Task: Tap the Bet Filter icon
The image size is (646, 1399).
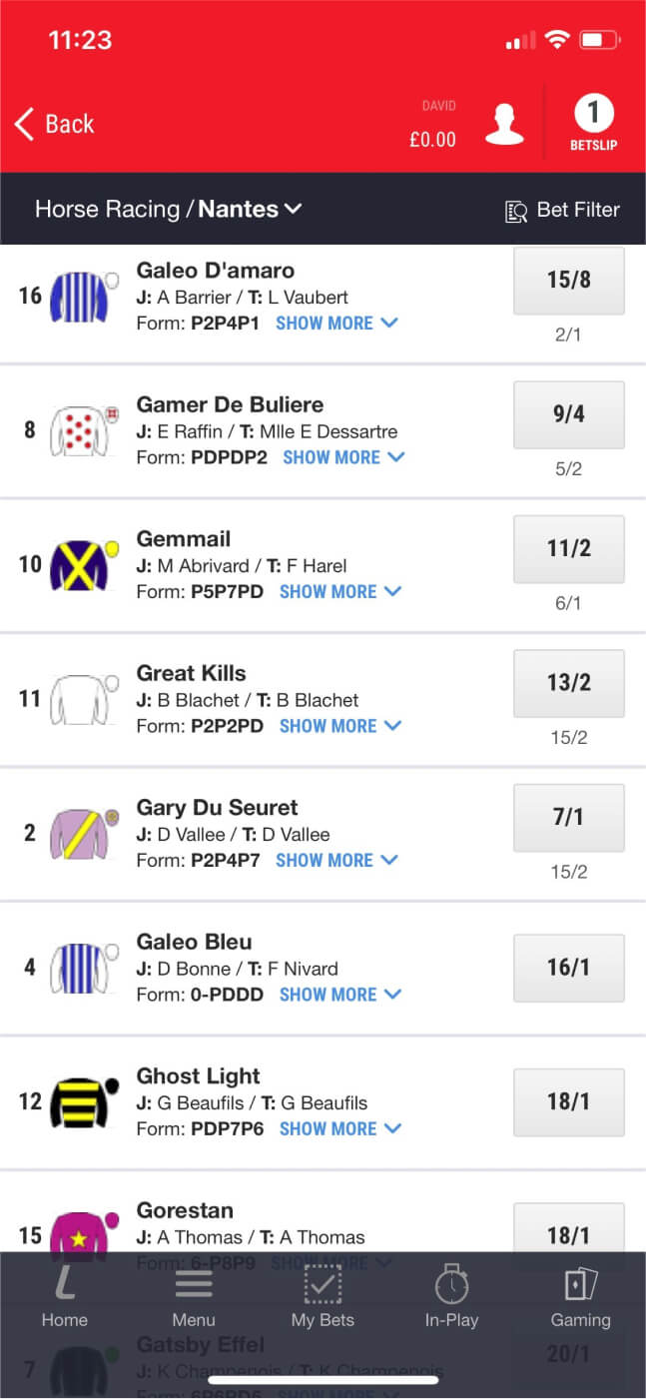Action: click(x=516, y=211)
